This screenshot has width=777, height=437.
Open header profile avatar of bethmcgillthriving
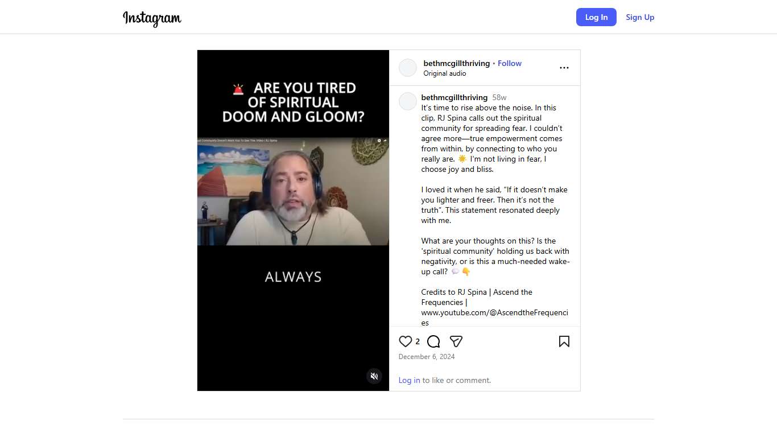(x=408, y=68)
